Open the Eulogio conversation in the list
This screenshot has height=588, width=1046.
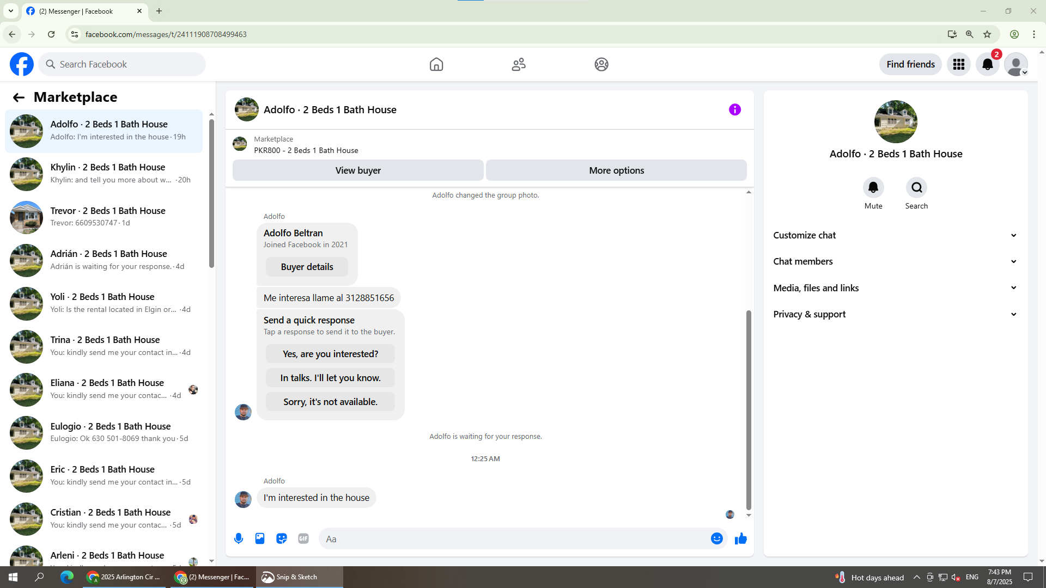(104, 433)
